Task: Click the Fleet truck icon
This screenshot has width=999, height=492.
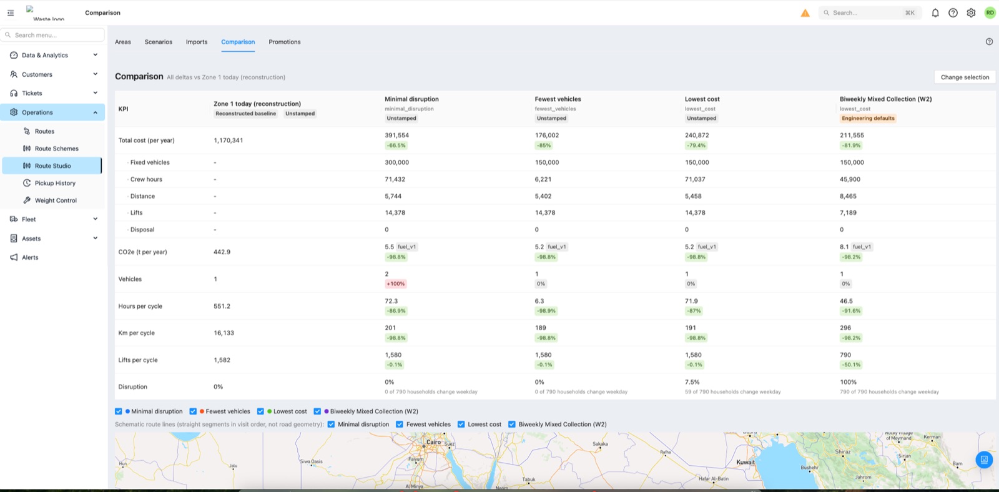Action: pos(14,219)
